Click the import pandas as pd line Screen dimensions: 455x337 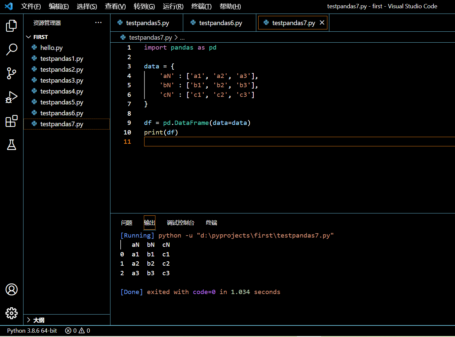tap(180, 48)
